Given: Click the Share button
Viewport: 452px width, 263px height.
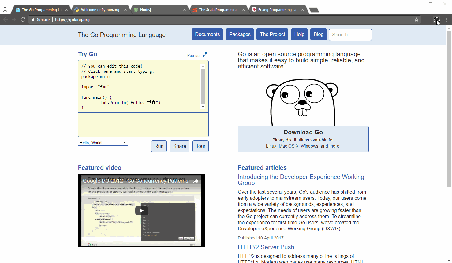Looking at the screenshot, I should pos(180,146).
